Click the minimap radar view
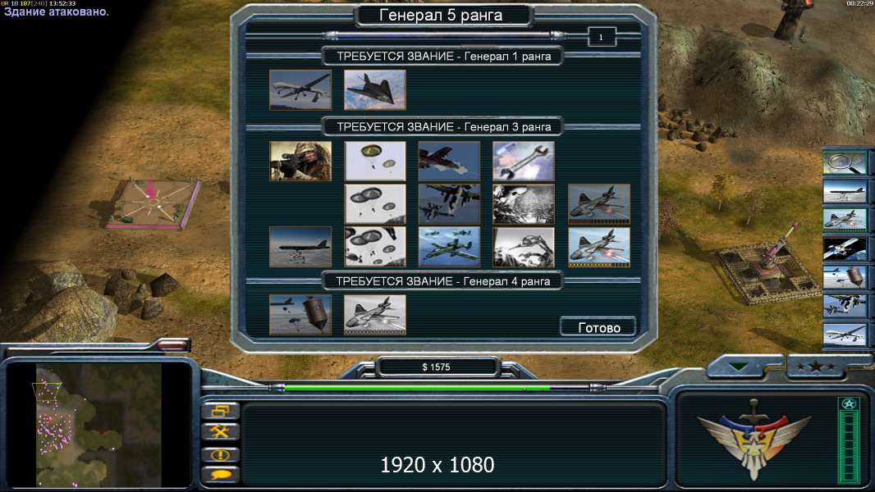This screenshot has height=492, width=875. coord(98,425)
